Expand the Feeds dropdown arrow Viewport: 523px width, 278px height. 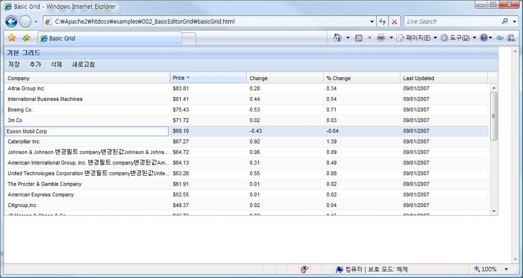click(x=369, y=38)
